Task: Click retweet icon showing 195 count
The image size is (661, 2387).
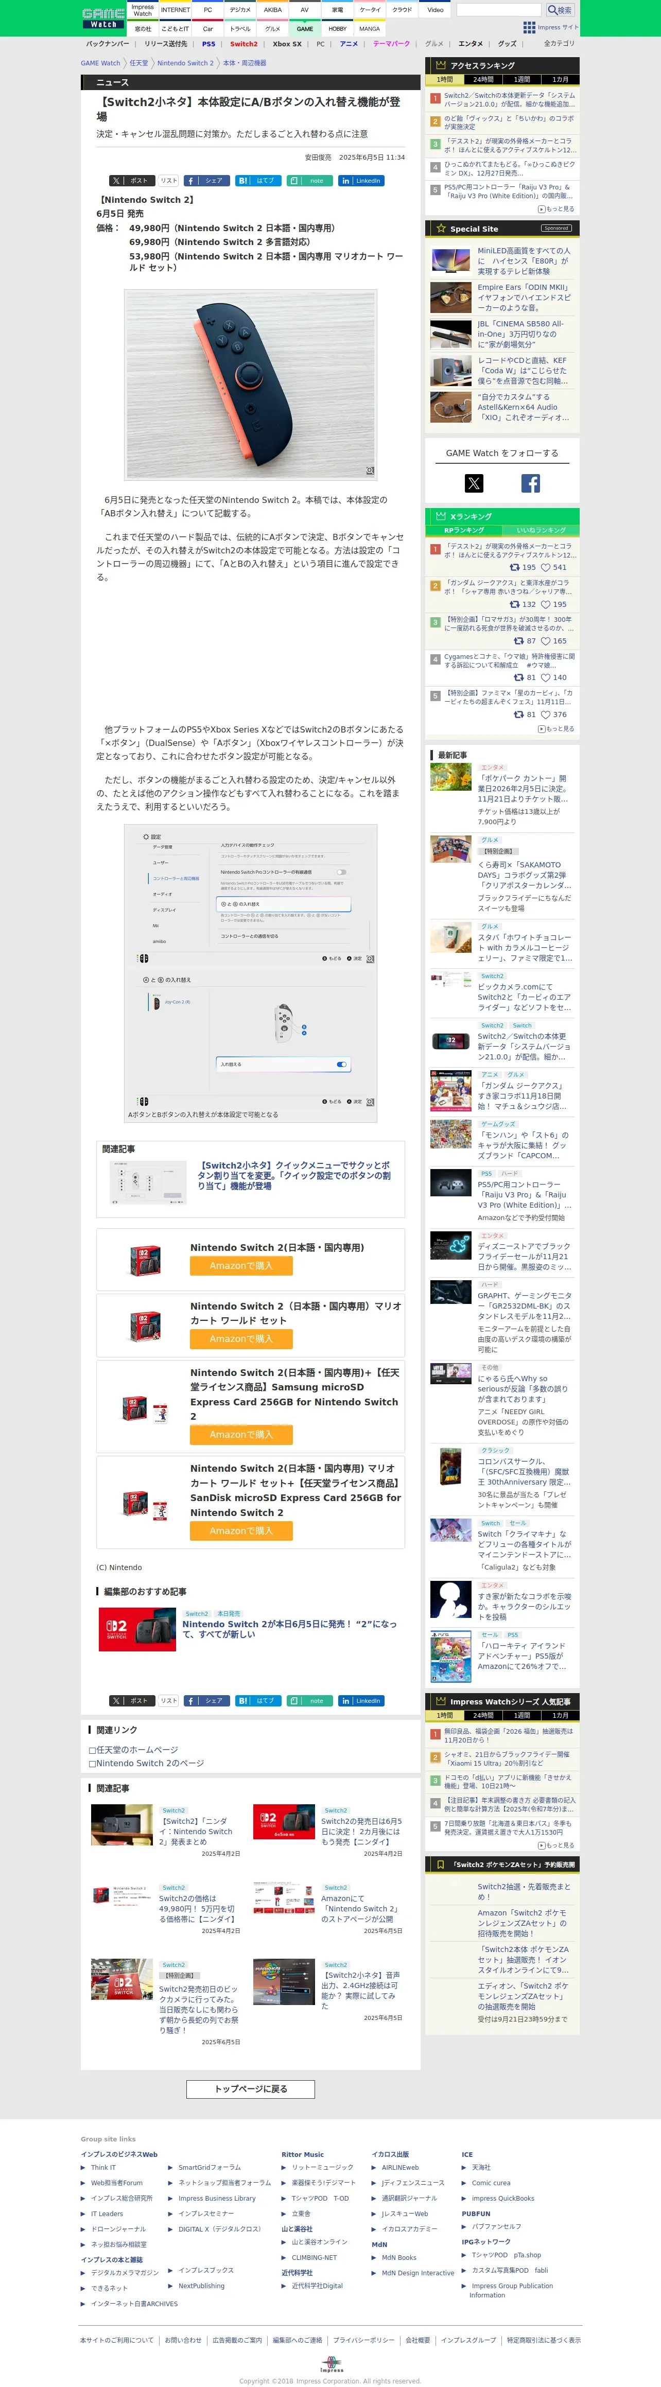Action: (x=515, y=567)
